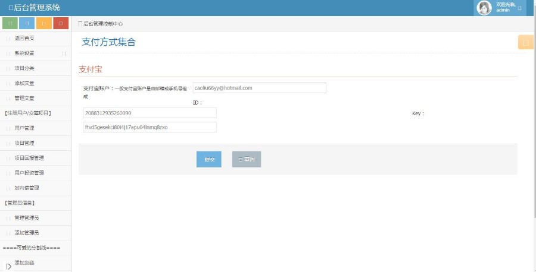Screen dimensions: 536x272
Task: Click the blue shortcut icon button
Action: click(x=27, y=23)
